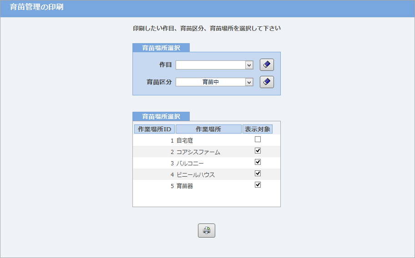Click the 表示対象 column header
Image resolution: width=415 pixels, height=258 pixels.
click(x=258, y=129)
